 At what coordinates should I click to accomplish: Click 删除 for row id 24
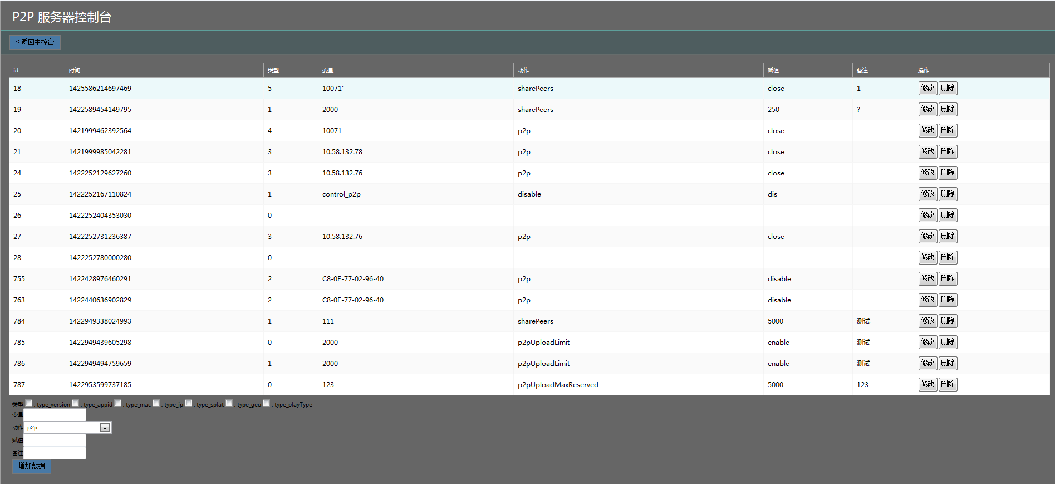(948, 173)
